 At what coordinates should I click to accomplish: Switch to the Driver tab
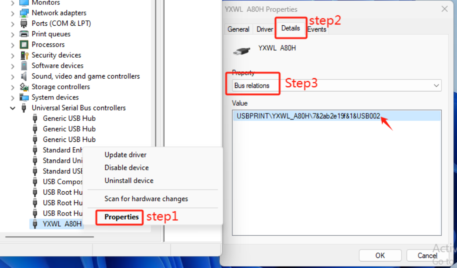click(265, 29)
